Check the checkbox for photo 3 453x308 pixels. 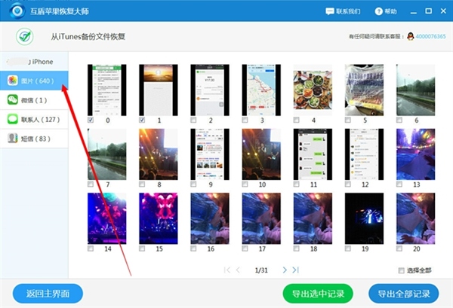245,120
